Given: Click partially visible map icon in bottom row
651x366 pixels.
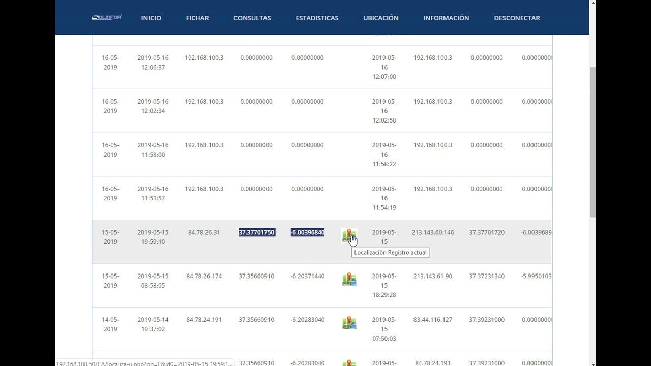Looking at the screenshot, I should (349, 363).
